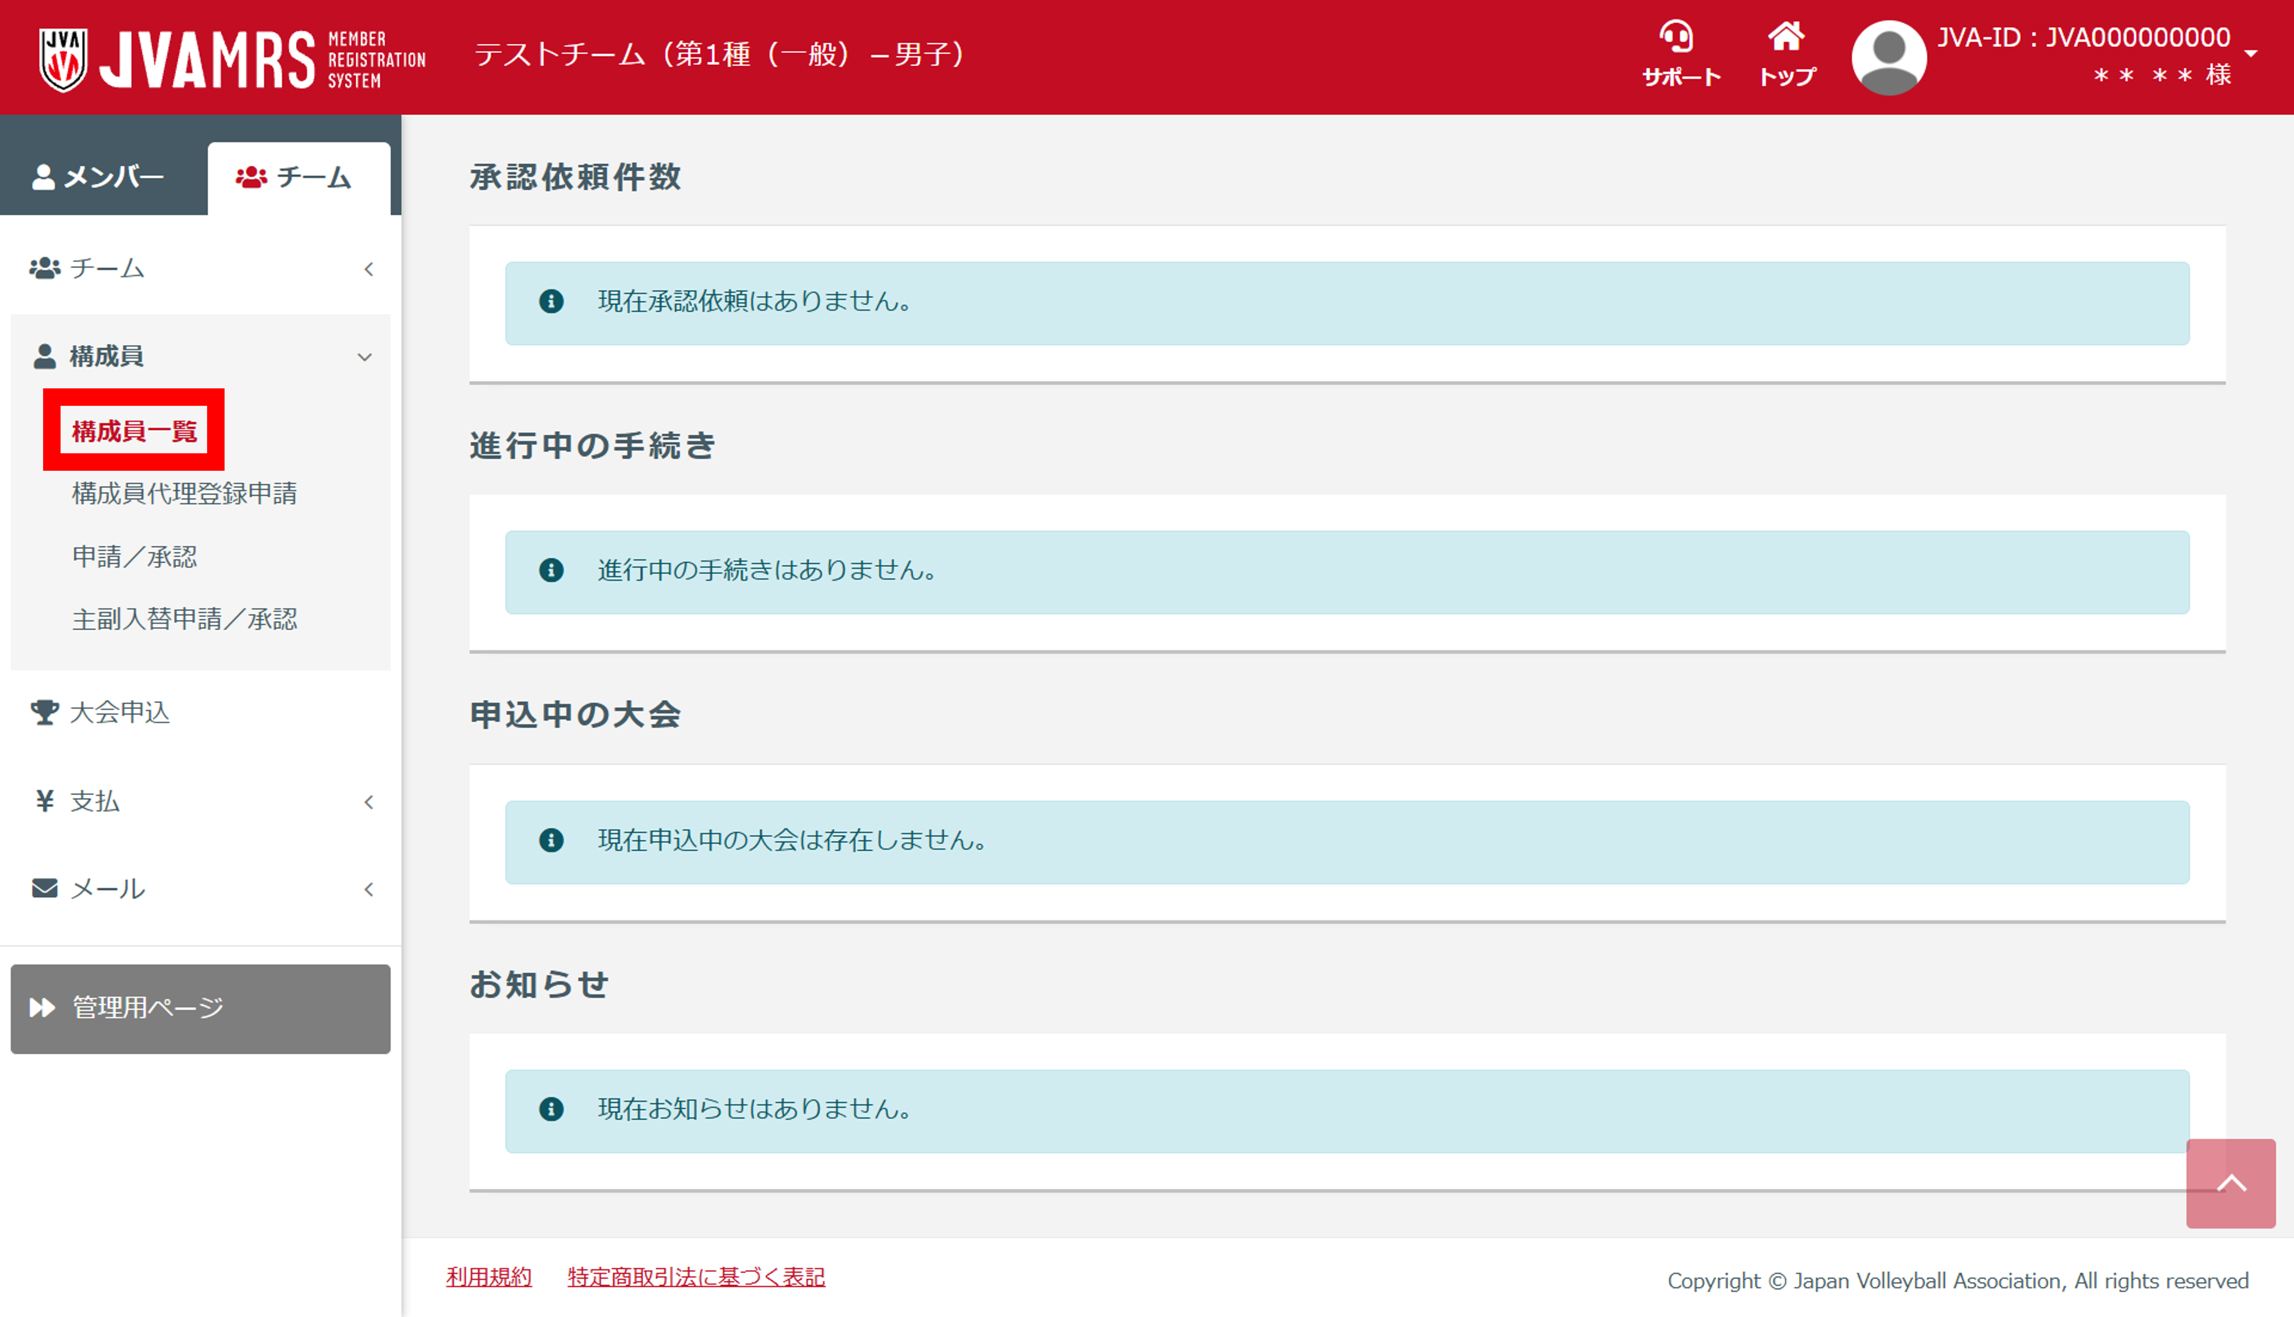Click the user avatar profile icon
The image size is (2294, 1317).
1889,57
